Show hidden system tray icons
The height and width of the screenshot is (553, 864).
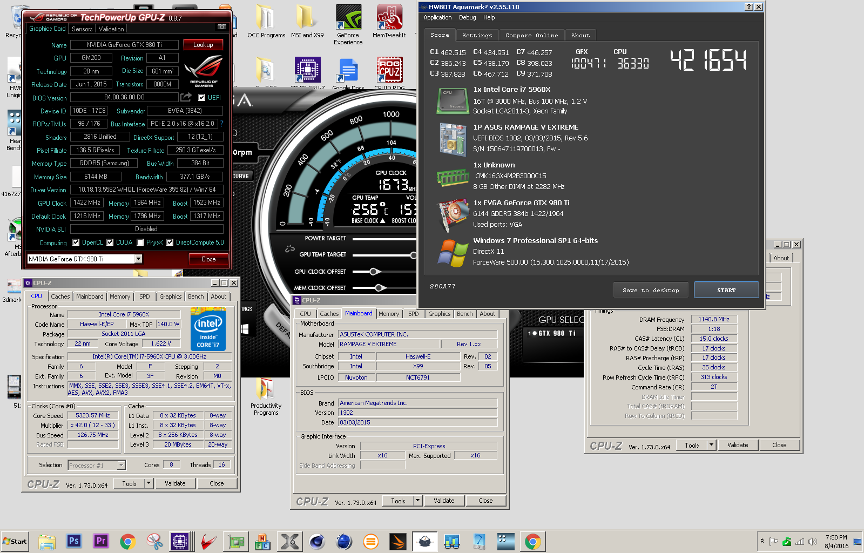point(762,541)
